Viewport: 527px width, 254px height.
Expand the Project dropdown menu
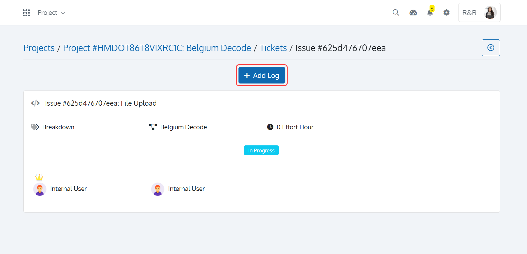coord(52,13)
